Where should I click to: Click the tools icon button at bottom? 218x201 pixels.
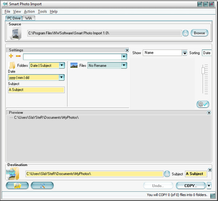42,186
